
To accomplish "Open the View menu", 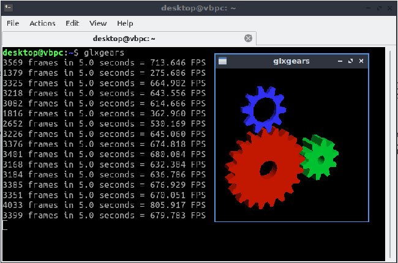I will pyautogui.click(x=98, y=23).
